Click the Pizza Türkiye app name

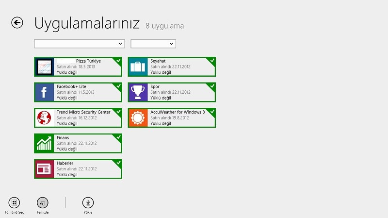click(88, 61)
